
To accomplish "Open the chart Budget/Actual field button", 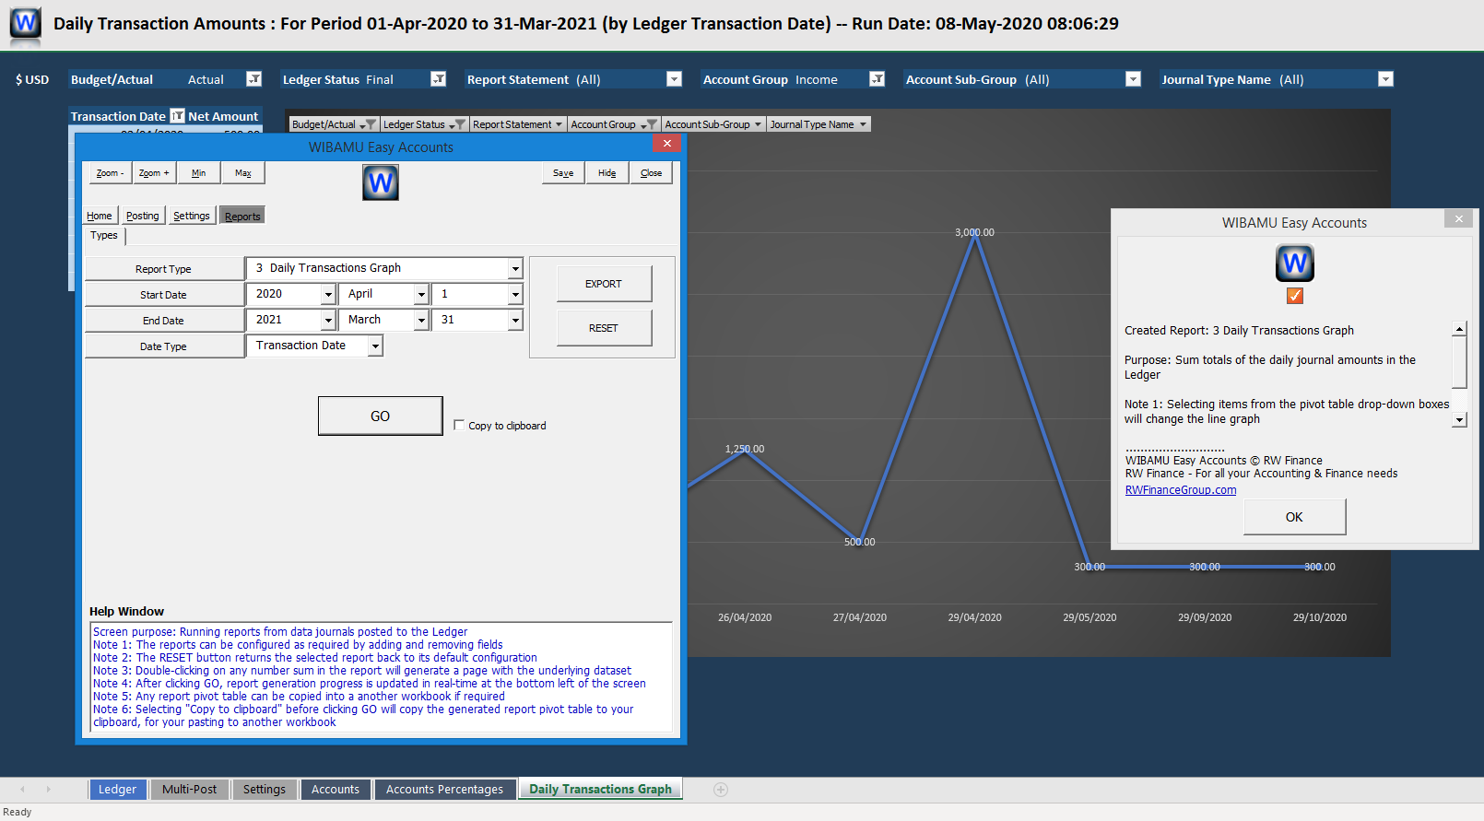I will click(334, 124).
